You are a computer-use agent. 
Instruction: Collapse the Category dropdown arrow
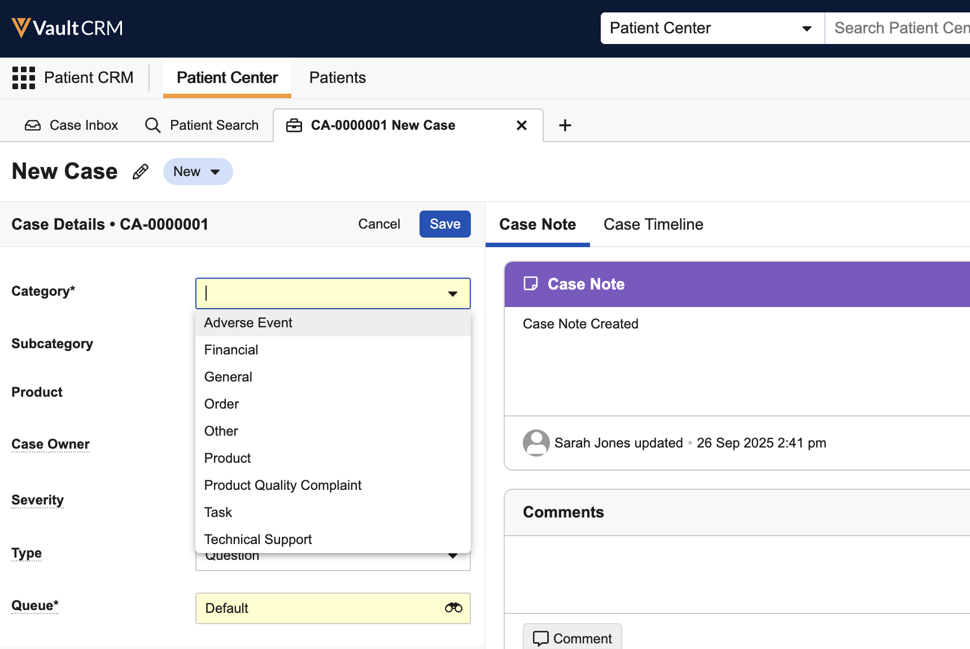tap(452, 293)
